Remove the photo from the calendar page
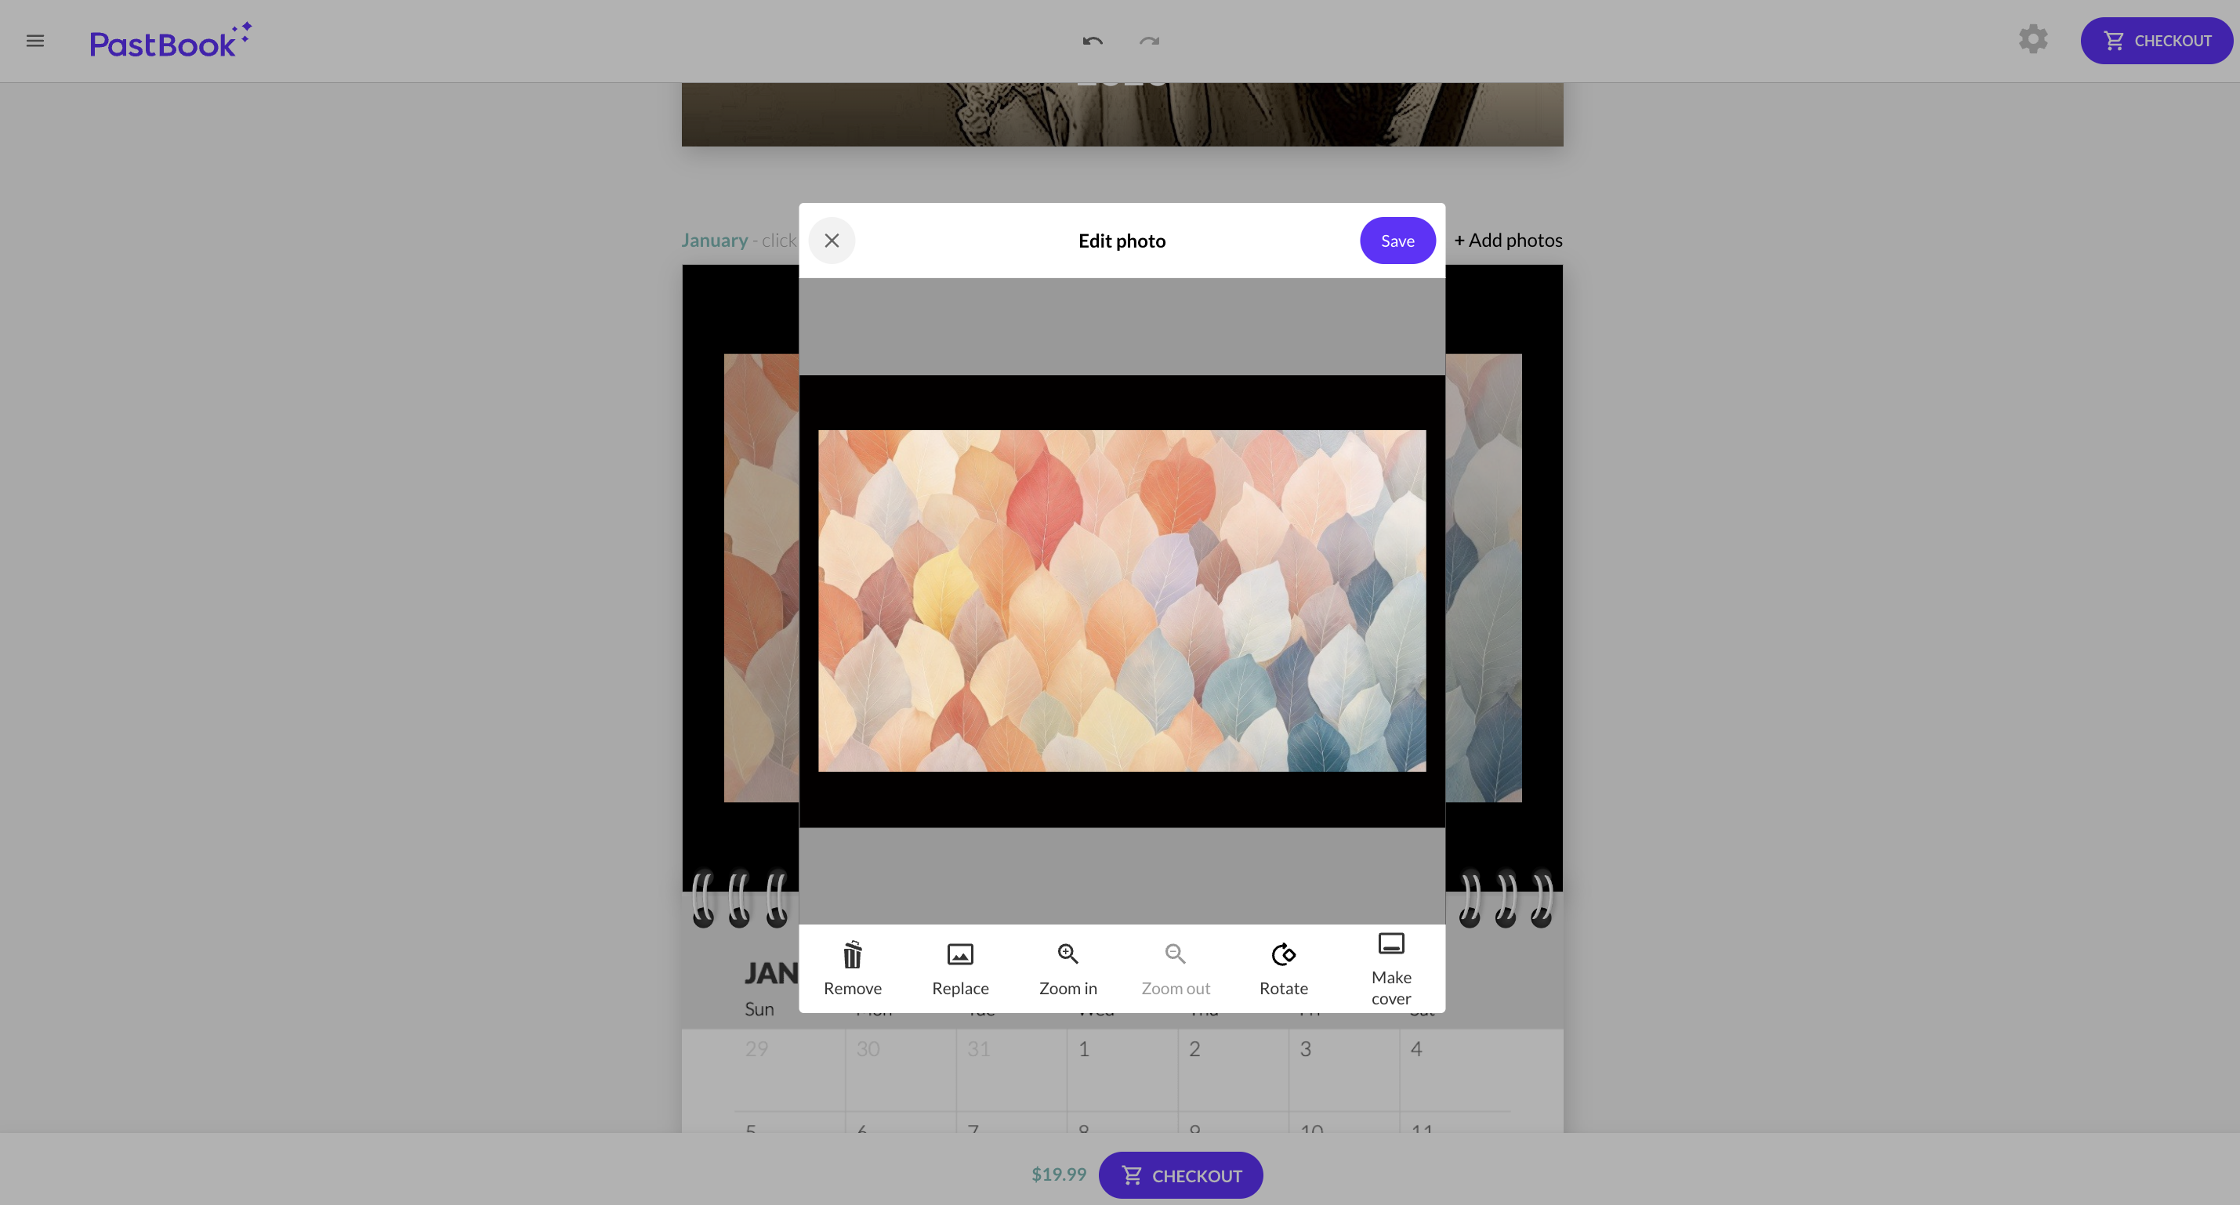The width and height of the screenshot is (2240, 1205). tap(852, 968)
